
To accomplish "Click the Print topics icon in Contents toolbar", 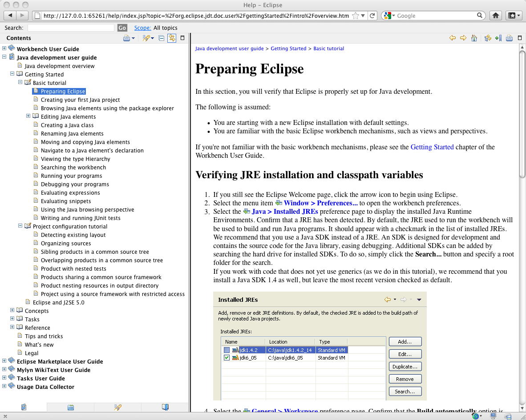I will point(126,38).
